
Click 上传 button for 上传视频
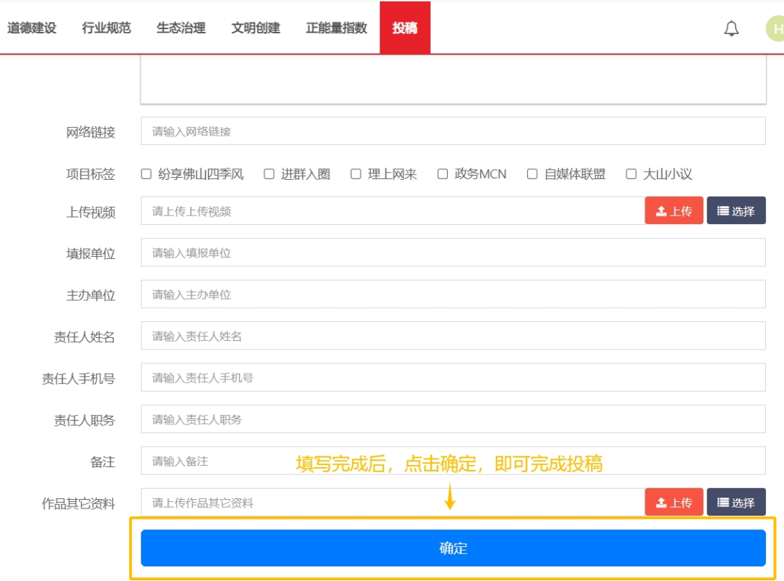tap(674, 211)
